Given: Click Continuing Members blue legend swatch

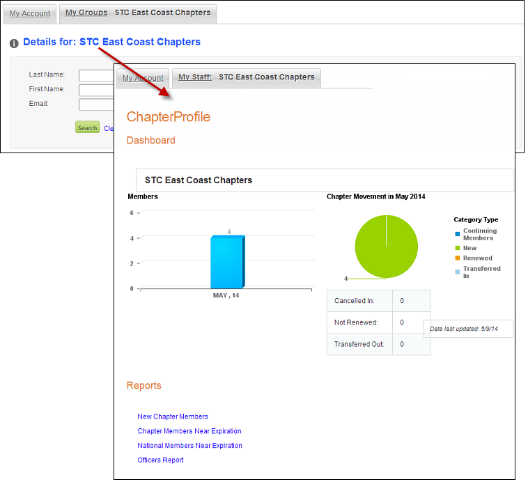Looking at the screenshot, I should click(x=457, y=234).
